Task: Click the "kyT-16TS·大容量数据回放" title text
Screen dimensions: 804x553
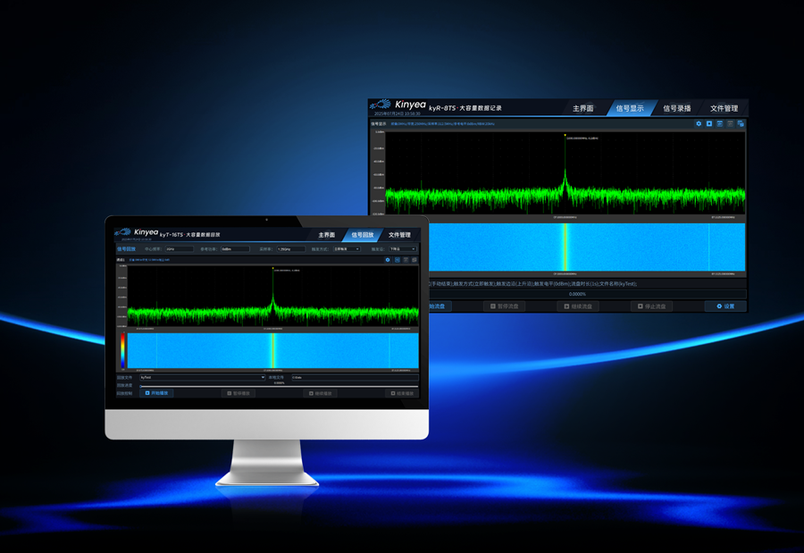Action: 189,235
